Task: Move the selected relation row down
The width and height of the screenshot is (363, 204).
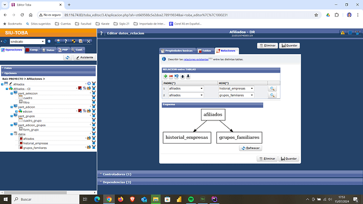Action: click(188, 76)
